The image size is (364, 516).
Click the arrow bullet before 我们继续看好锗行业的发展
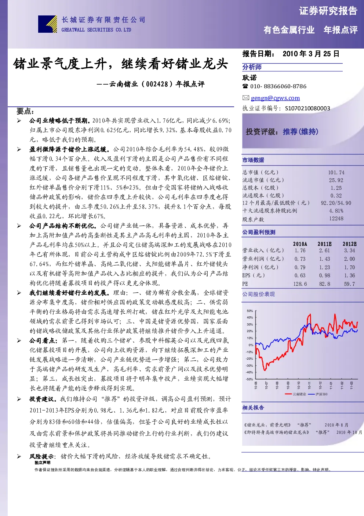click(x=19, y=293)
